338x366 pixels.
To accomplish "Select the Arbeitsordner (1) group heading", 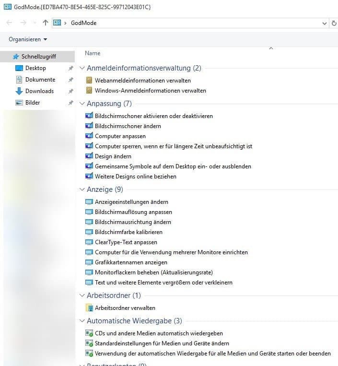I will pyautogui.click(x=114, y=295).
